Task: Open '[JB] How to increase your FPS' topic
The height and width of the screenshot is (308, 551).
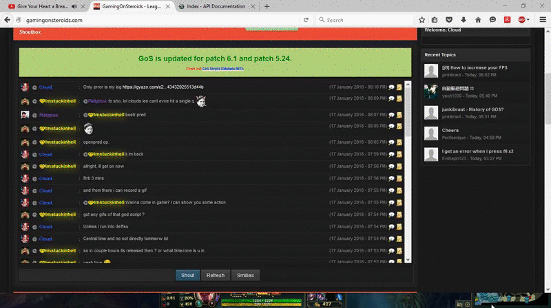Action: [x=475, y=67]
